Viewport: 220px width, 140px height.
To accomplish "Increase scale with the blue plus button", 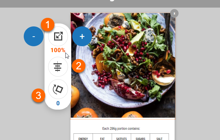I will (x=82, y=36).
